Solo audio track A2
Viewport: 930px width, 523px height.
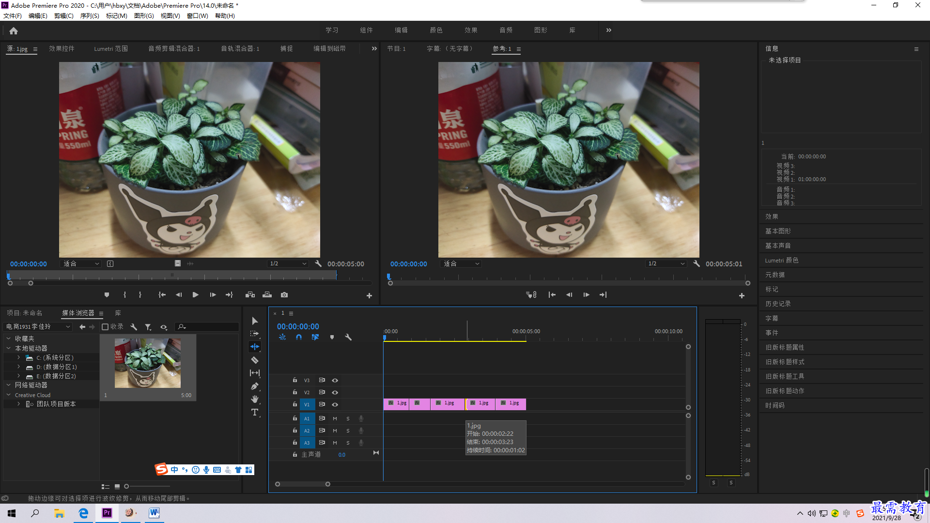coord(348,431)
